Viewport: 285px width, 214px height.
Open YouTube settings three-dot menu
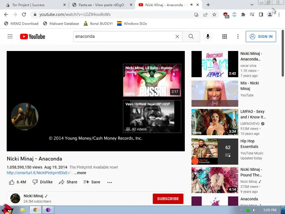(x=238, y=37)
